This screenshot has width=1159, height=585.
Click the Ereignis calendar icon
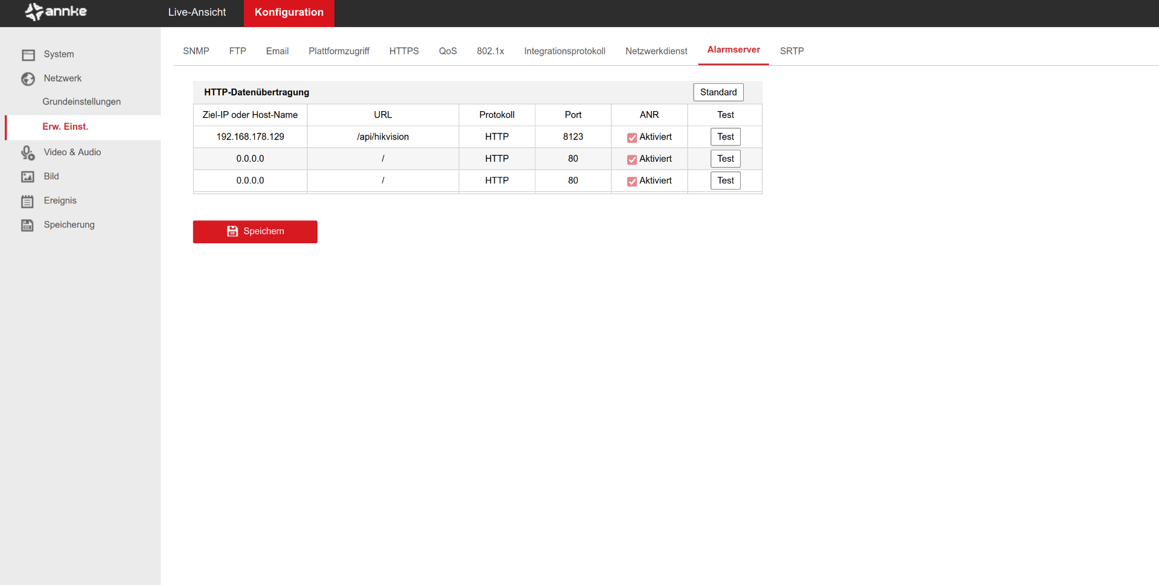[28, 201]
